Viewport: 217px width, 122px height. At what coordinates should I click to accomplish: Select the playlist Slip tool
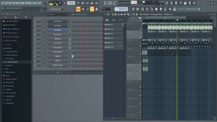[x=124, y=14]
